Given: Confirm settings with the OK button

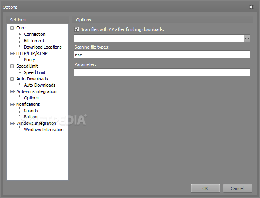Looking at the screenshot, I should (205, 188).
